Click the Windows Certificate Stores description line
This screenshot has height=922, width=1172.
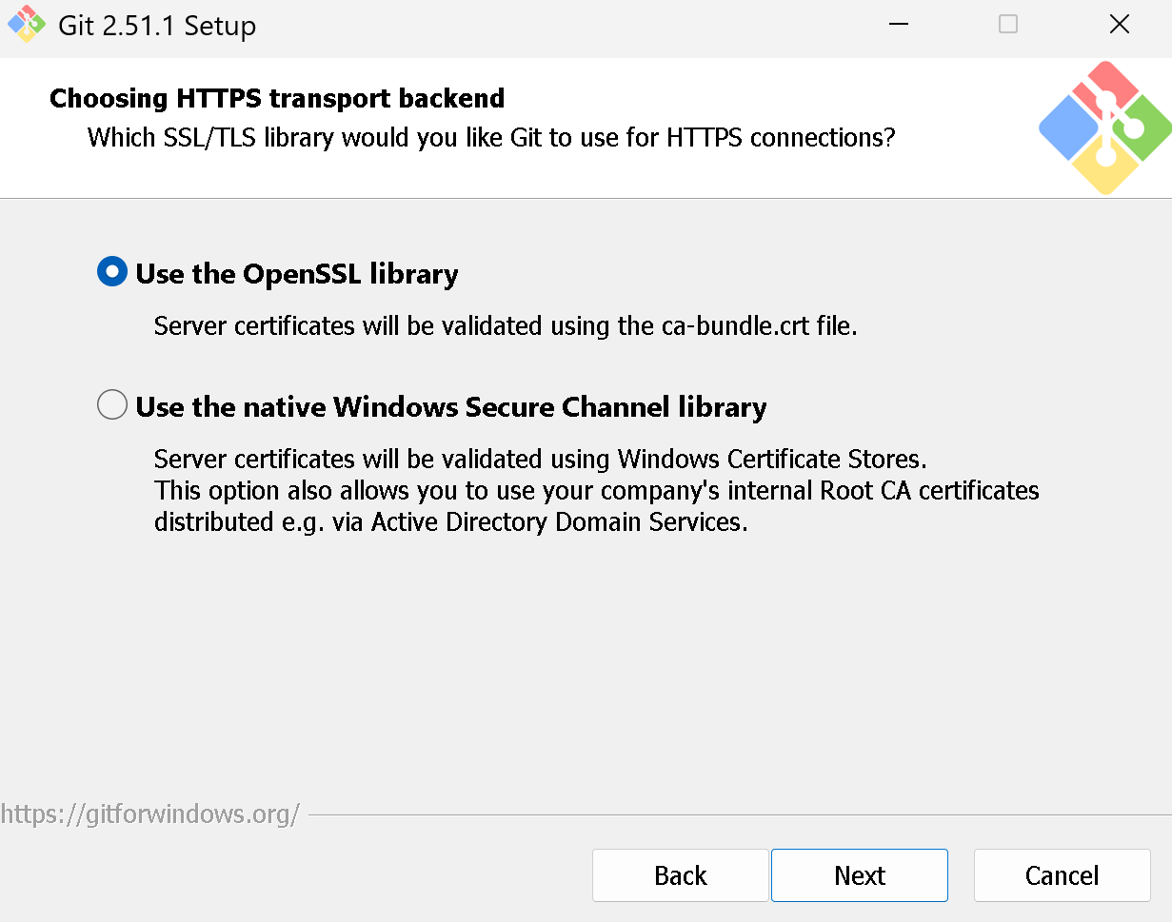(540, 460)
